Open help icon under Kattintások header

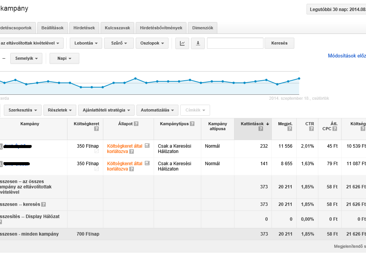pyautogui.click(x=261, y=129)
